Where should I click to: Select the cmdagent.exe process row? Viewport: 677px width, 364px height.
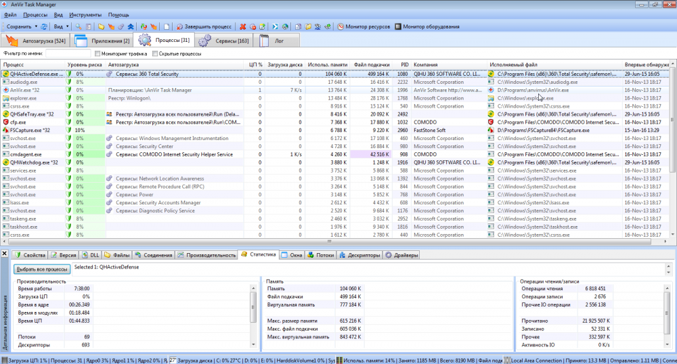335,154
